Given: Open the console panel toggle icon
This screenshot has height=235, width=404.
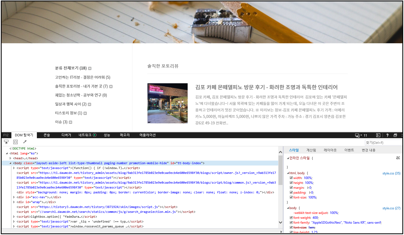Looking at the screenshot, I should point(378,135).
